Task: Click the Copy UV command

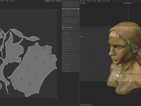Action: [71, 53]
